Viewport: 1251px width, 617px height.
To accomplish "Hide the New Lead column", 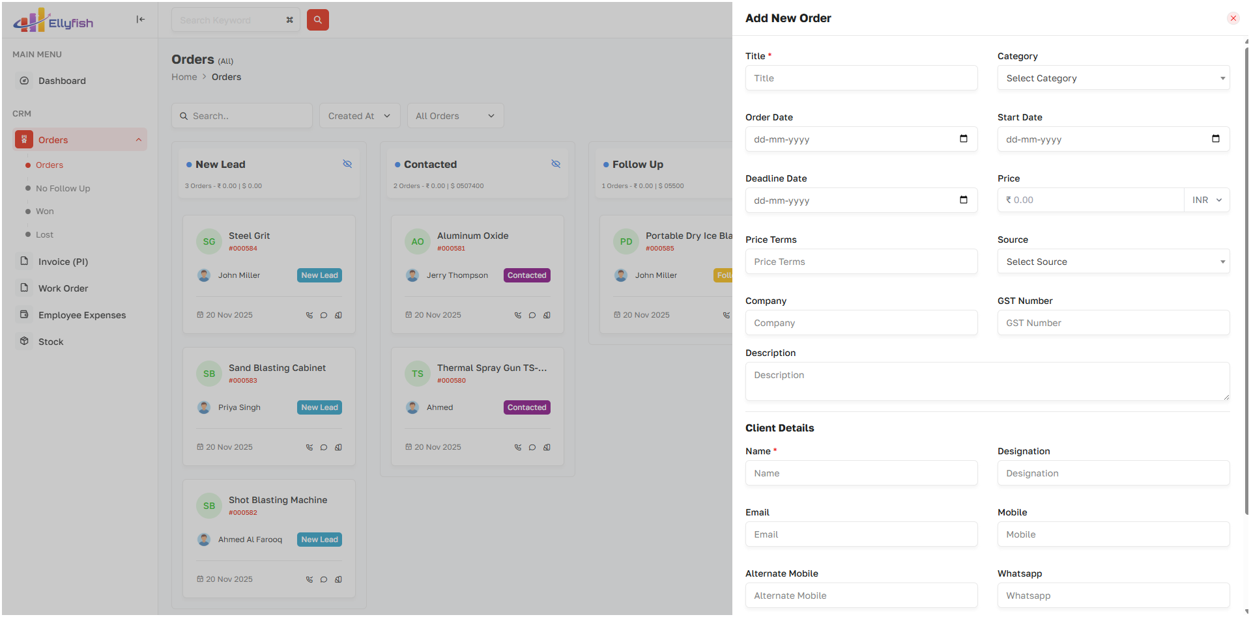I will click(347, 164).
